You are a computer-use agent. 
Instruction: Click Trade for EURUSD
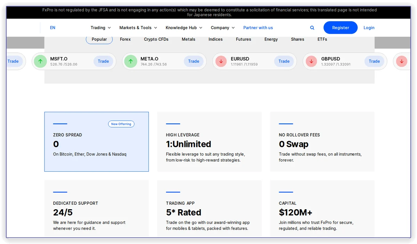pos(284,61)
